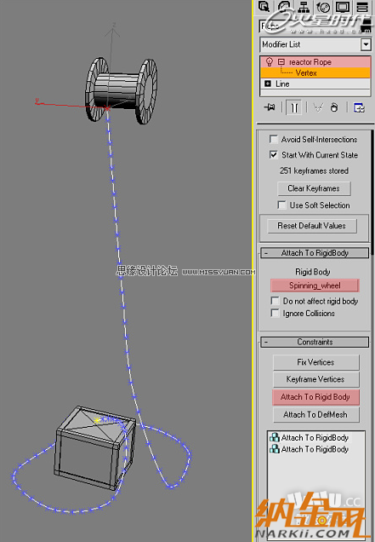Image resolution: width=375 pixels, height=542 pixels.
Task: Click the Pin Stack icon
Action: pyautogui.click(x=270, y=107)
